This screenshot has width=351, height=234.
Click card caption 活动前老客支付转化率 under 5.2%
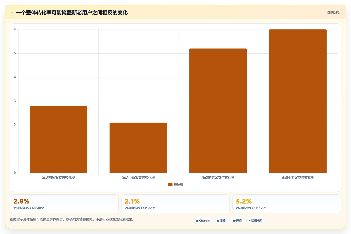pyautogui.click(x=251, y=208)
